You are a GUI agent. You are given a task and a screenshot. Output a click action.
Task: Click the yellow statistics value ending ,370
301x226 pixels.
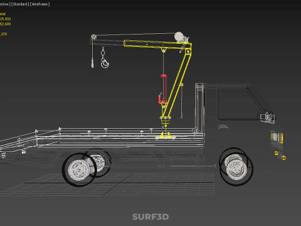click(4, 34)
